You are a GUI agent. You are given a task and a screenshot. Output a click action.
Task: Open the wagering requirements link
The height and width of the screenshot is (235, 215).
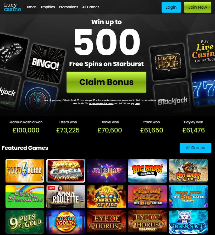tap(101, 103)
